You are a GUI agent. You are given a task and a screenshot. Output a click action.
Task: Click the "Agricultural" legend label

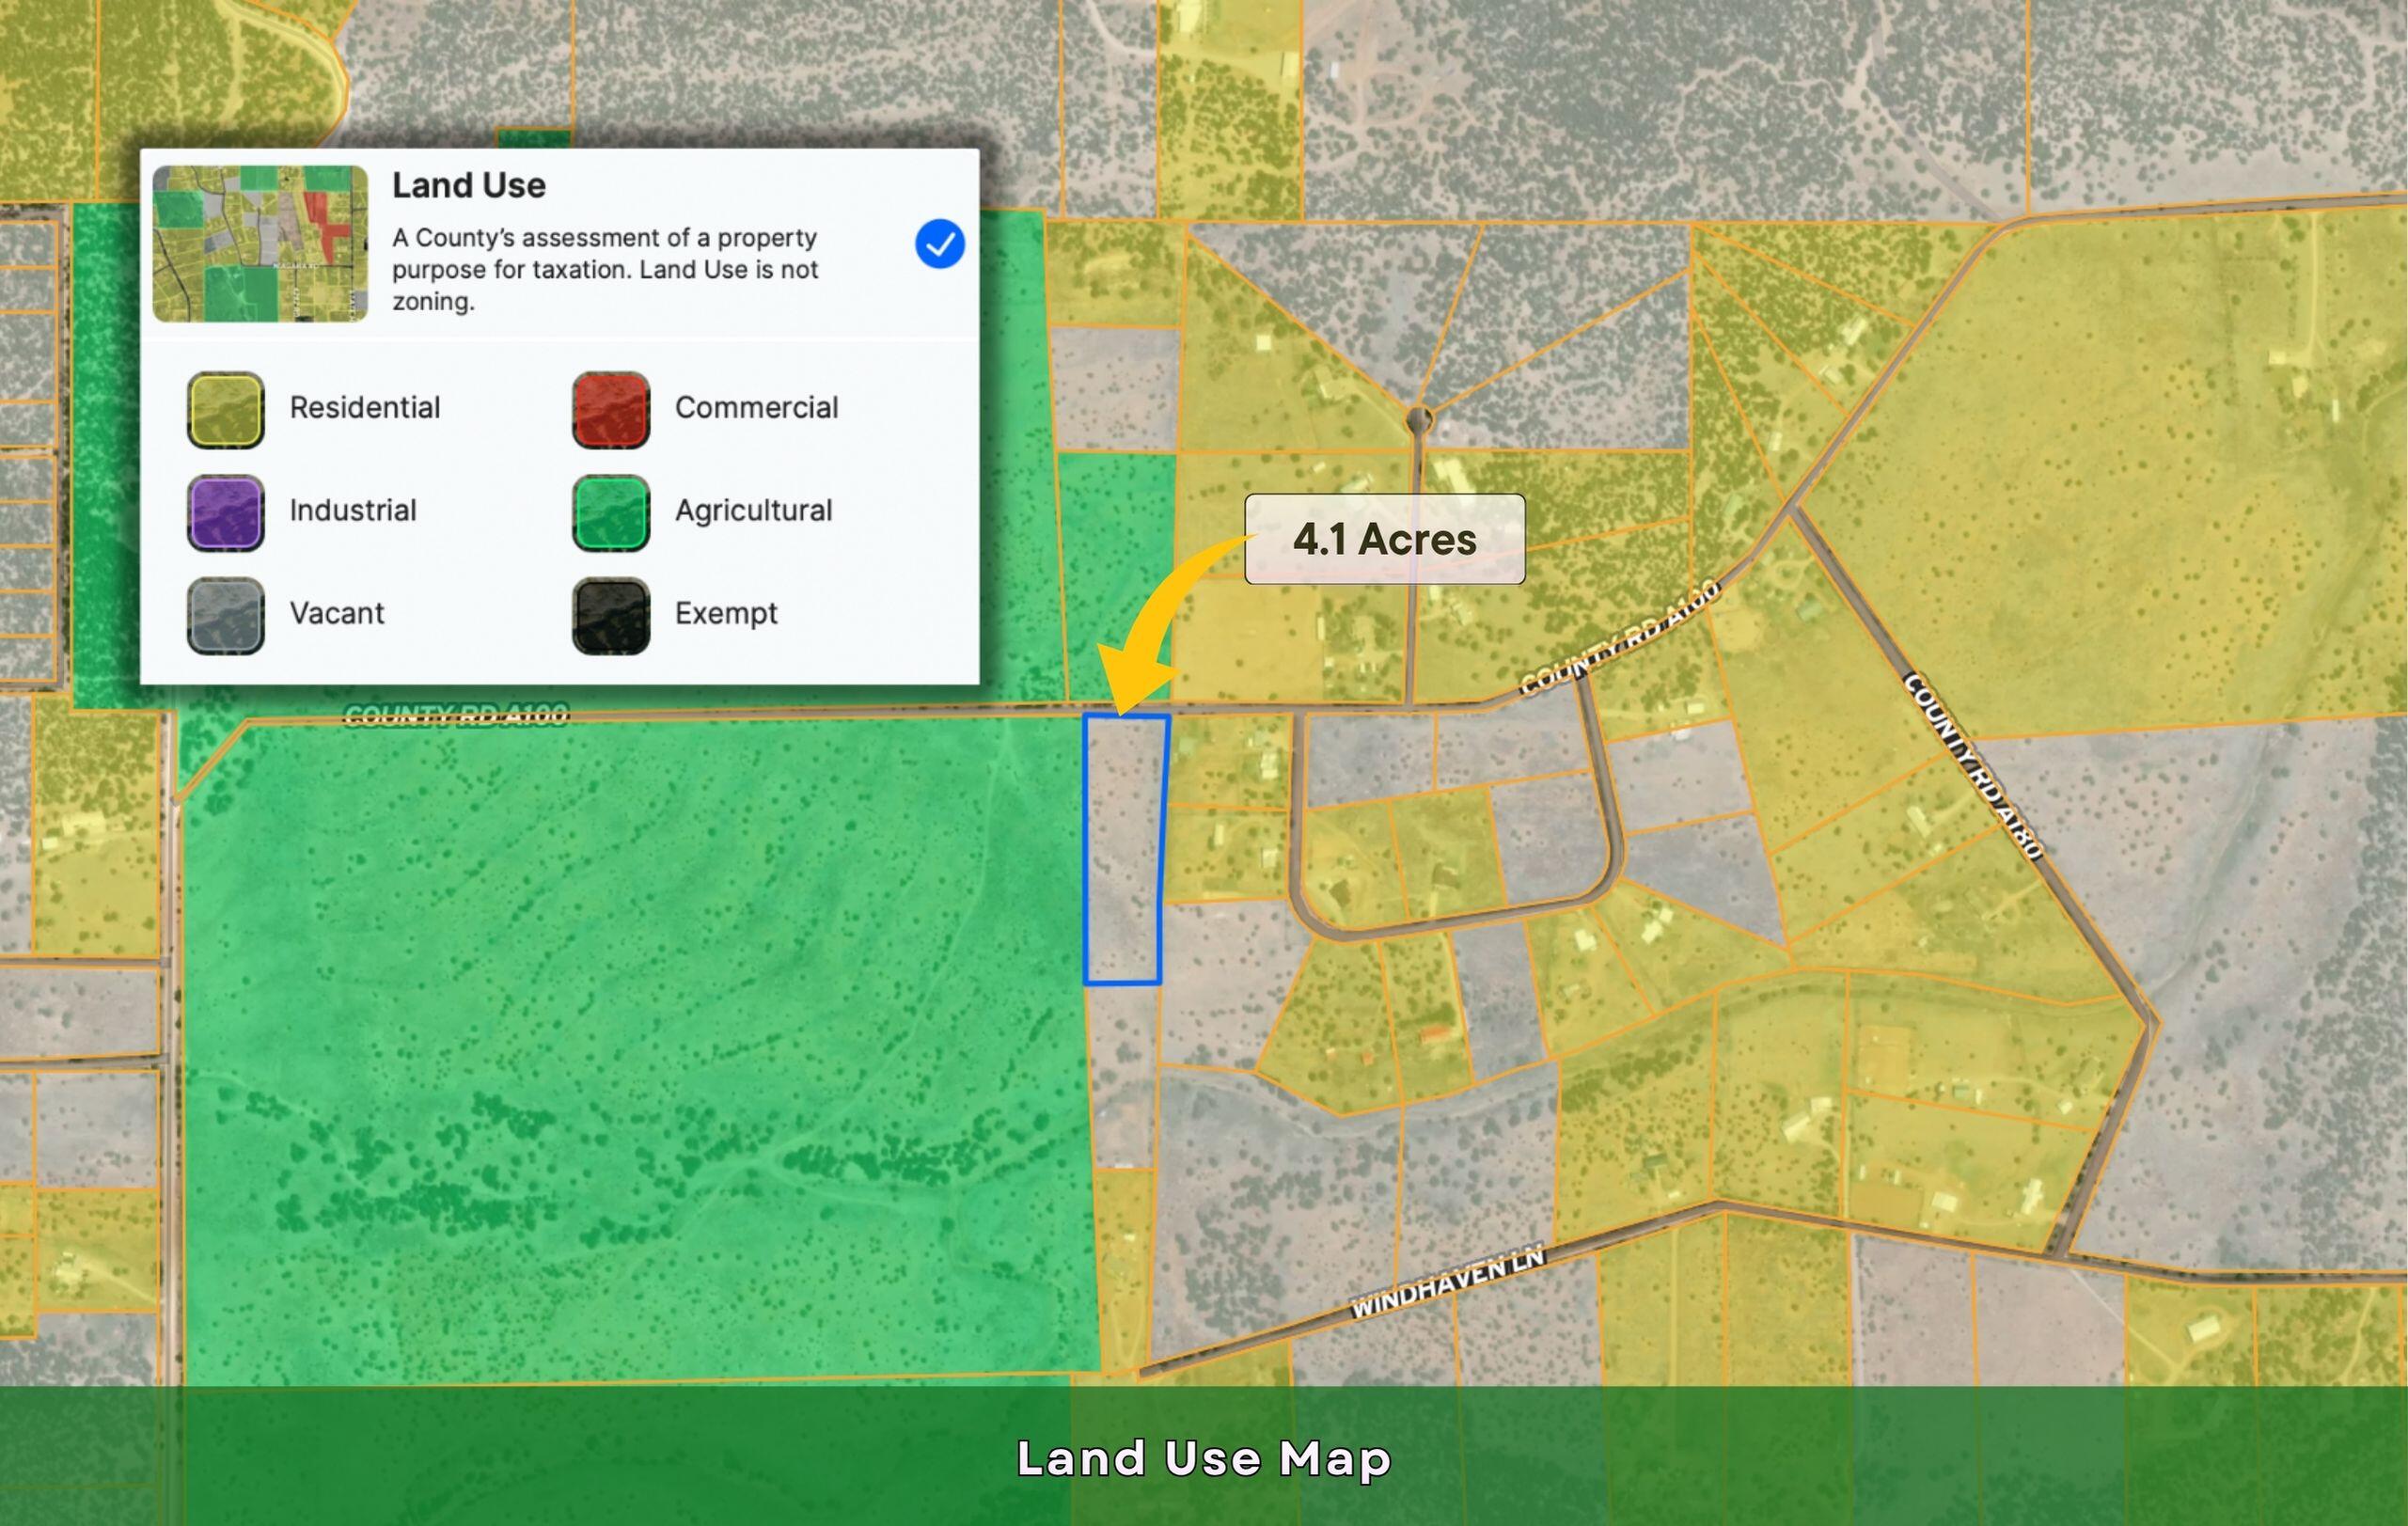coord(754,511)
